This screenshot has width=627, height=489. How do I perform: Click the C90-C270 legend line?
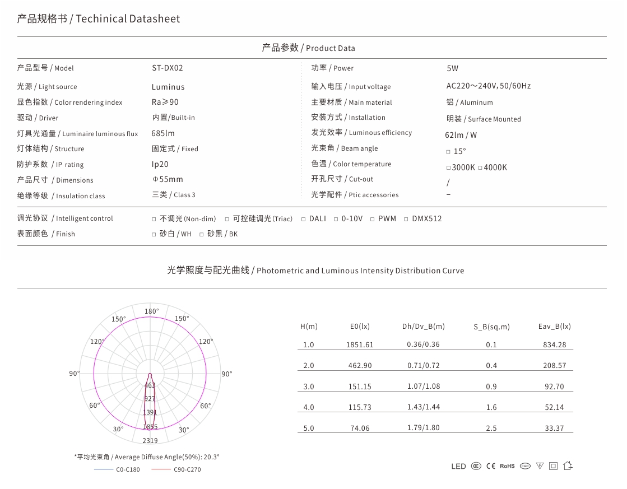pos(161,469)
